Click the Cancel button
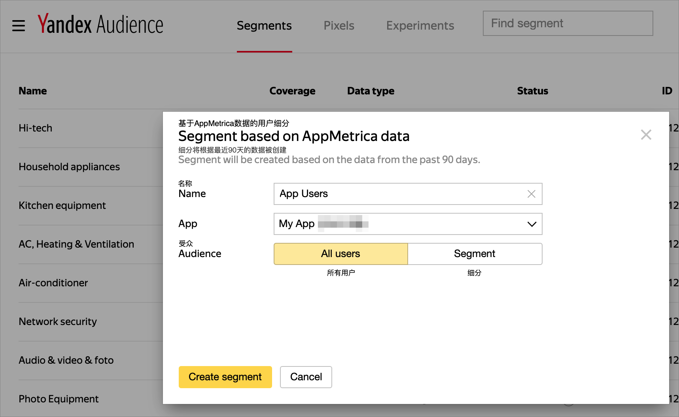 click(306, 377)
